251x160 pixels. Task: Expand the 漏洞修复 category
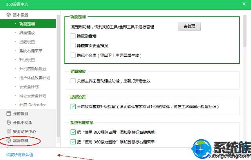coord(20,140)
